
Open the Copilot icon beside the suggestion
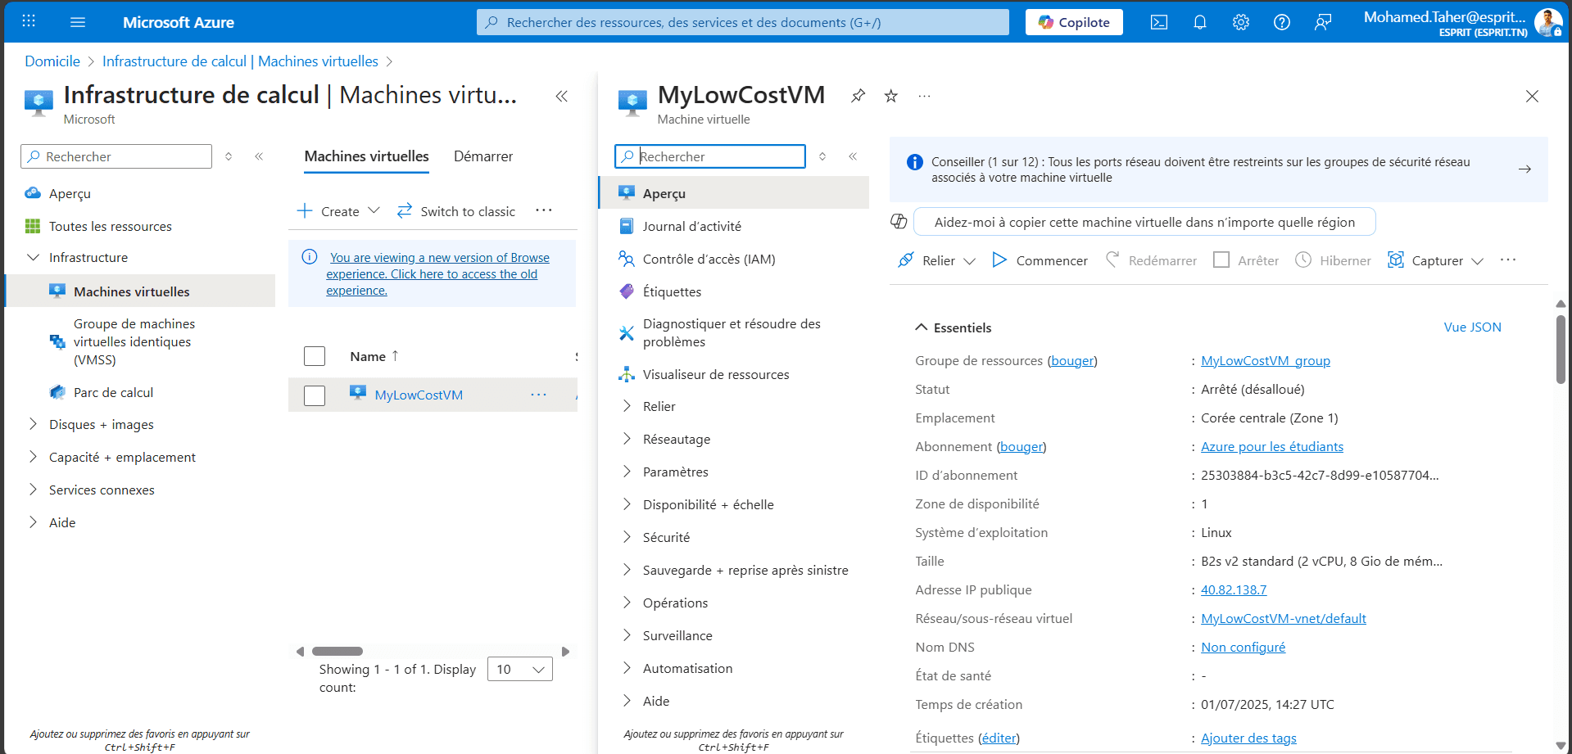(899, 222)
